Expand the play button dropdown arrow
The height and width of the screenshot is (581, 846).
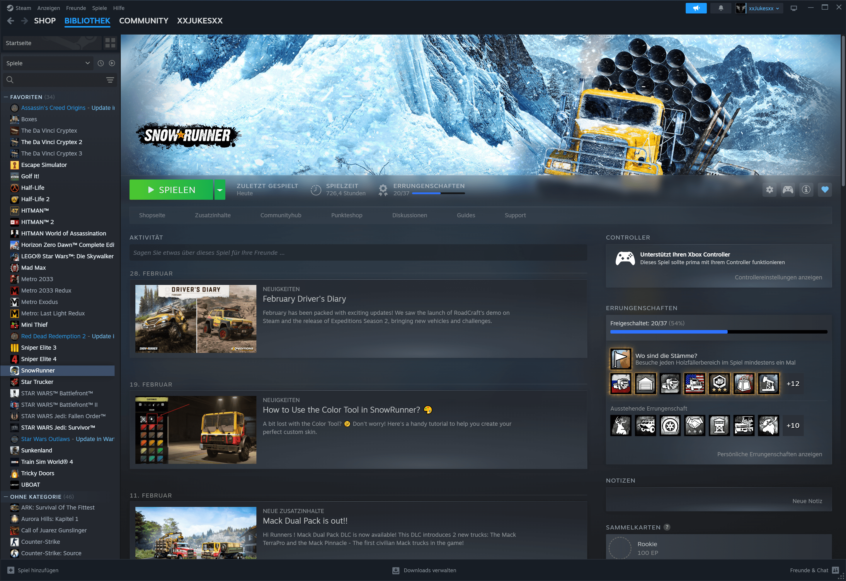coord(219,190)
